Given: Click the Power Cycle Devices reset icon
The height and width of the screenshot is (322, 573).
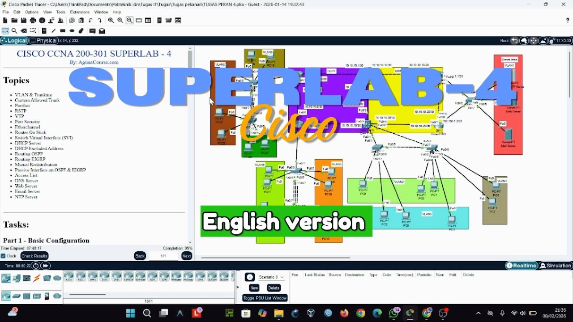Looking at the screenshot, I should pyautogui.click(x=36, y=266).
